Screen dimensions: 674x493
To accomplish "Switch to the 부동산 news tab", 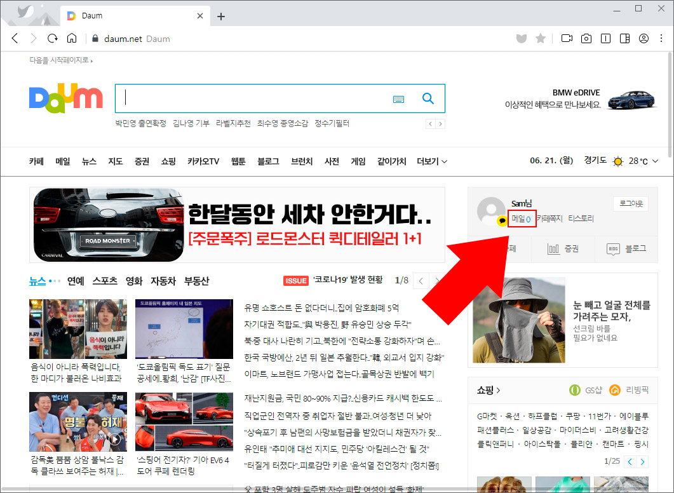I will pos(196,281).
